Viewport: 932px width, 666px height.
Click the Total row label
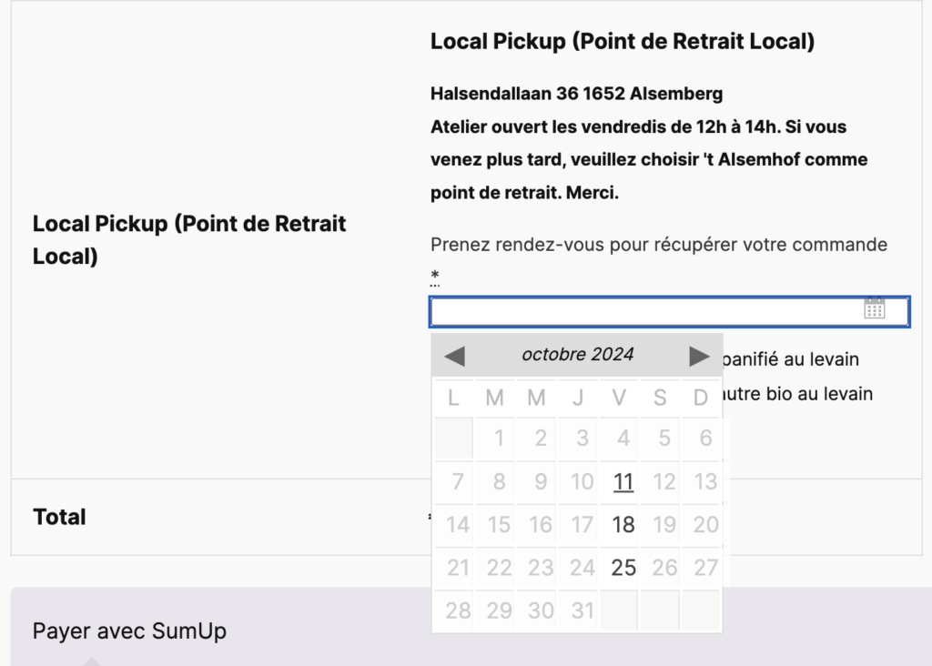59,517
